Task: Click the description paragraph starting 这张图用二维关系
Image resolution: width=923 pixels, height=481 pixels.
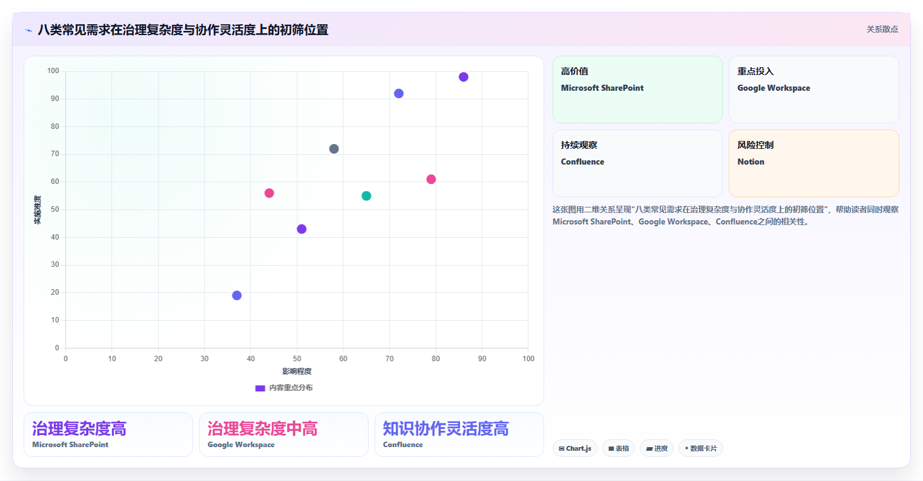Action: 726,215
